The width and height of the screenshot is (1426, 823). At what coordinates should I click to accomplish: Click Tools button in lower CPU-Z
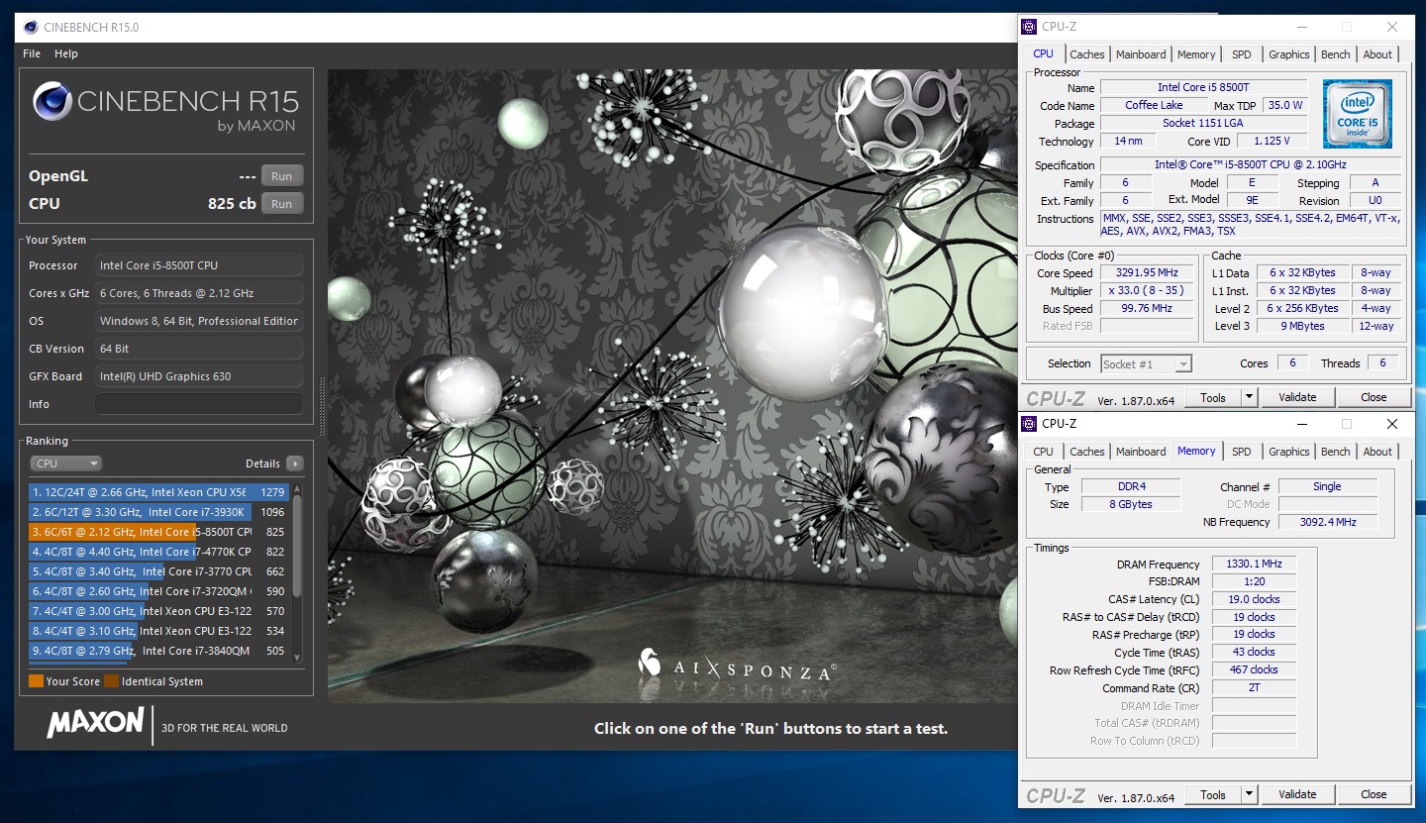(1213, 794)
